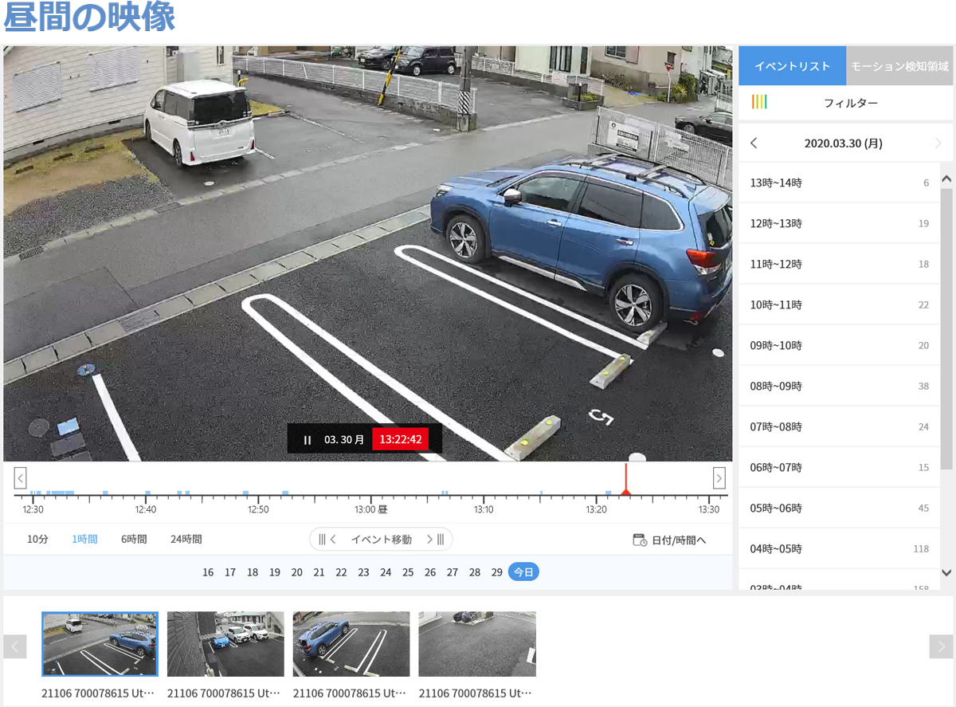Select day 25 in the date row
Screen dimensions: 956x707
tap(408, 572)
